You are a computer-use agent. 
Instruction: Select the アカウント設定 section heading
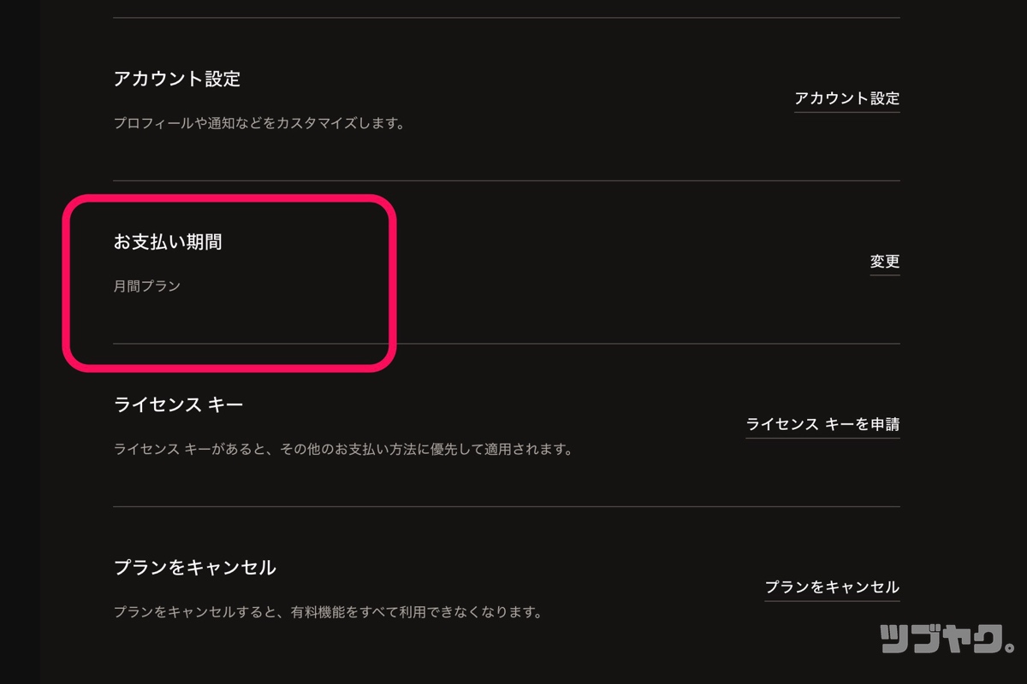coord(177,80)
